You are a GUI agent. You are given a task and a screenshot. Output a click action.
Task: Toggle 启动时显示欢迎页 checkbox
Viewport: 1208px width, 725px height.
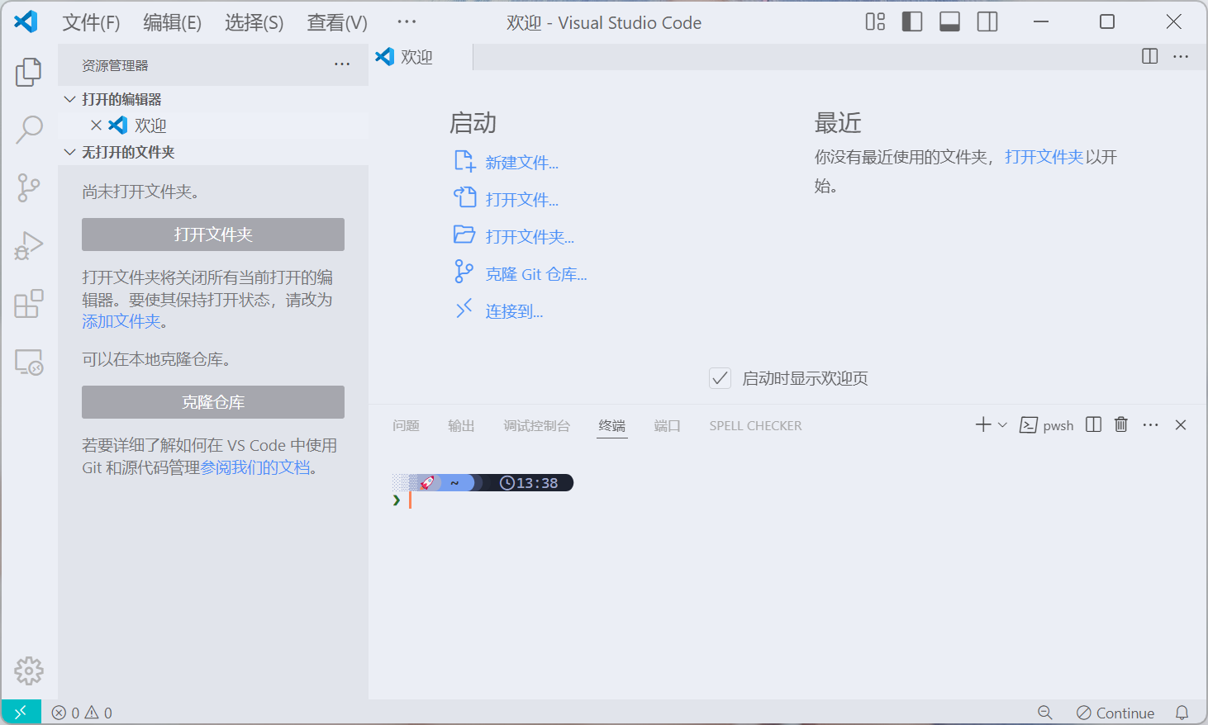coord(720,378)
